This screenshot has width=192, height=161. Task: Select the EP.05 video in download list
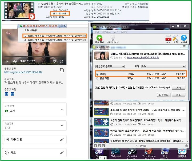139,133
